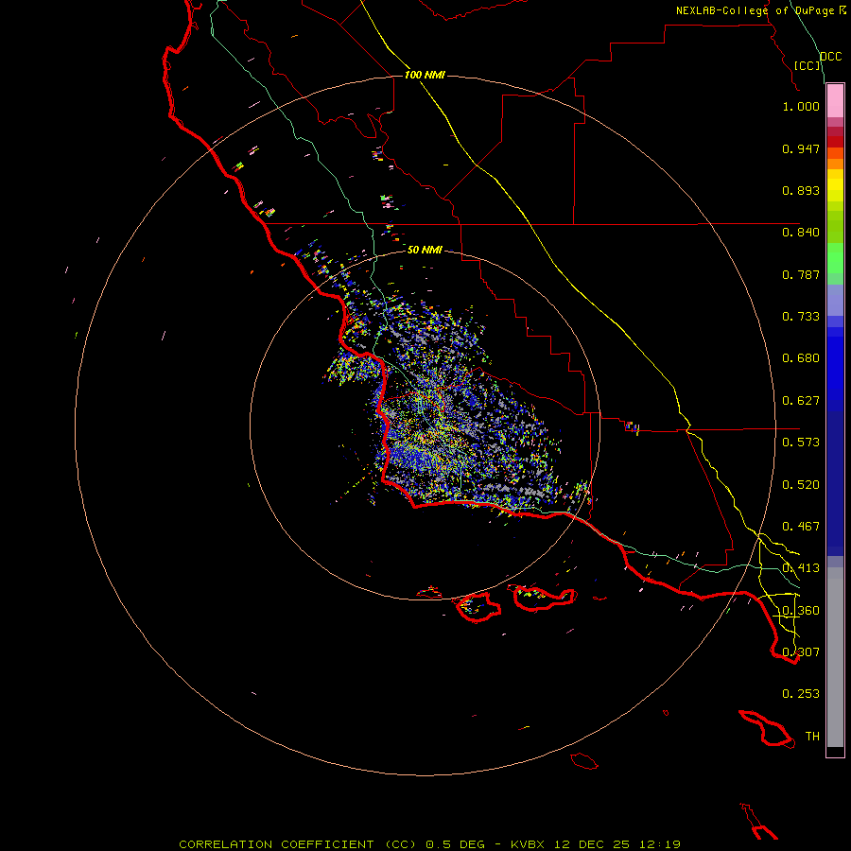The height and width of the screenshot is (851, 851).
Task: Pick the dark navy segment of the color bar
Action: coord(835,478)
